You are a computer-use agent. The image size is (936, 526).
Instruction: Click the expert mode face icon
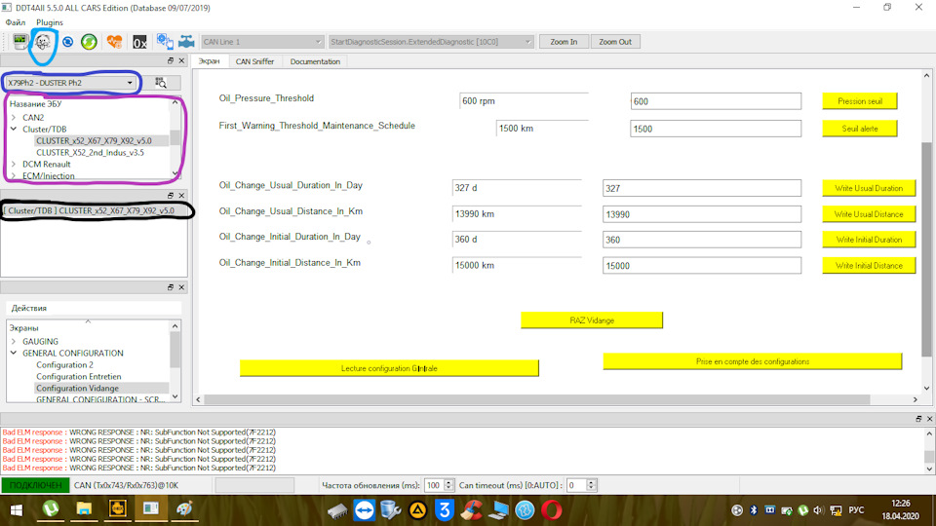(43, 42)
